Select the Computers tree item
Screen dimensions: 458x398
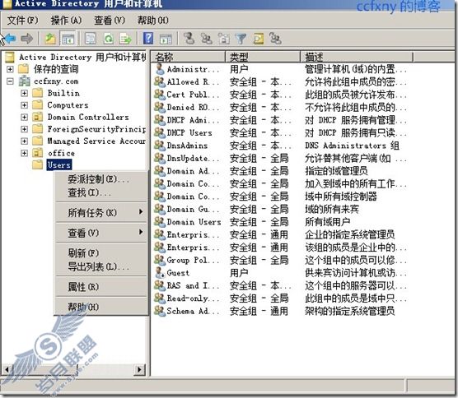[68, 105]
